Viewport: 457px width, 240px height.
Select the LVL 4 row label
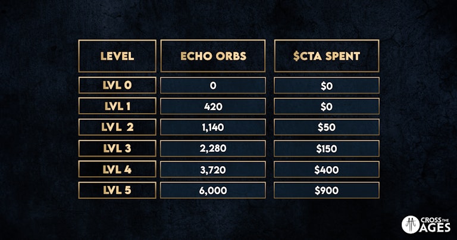[x=117, y=169]
